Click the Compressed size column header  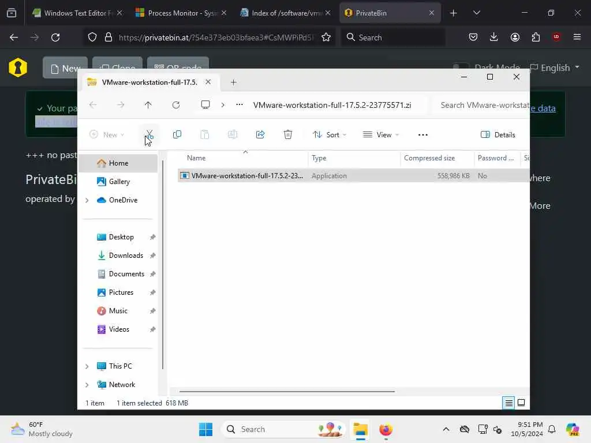(437, 158)
